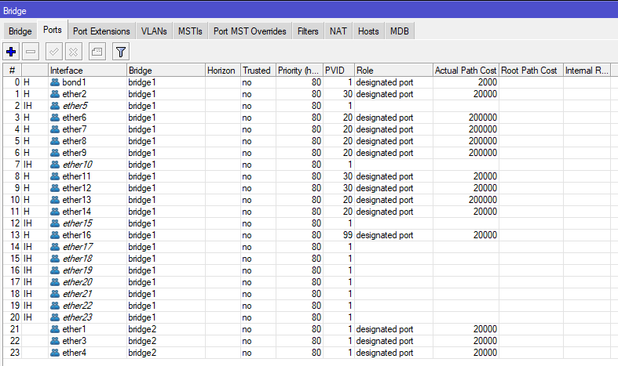The height and width of the screenshot is (366, 618).
Task: Click the ether16 interface icon
Action: tap(55, 235)
